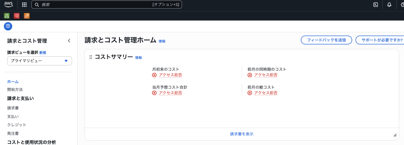Click the AWS logo home icon
The height and width of the screenshot is (145, 404).
[x=9, y=4]
